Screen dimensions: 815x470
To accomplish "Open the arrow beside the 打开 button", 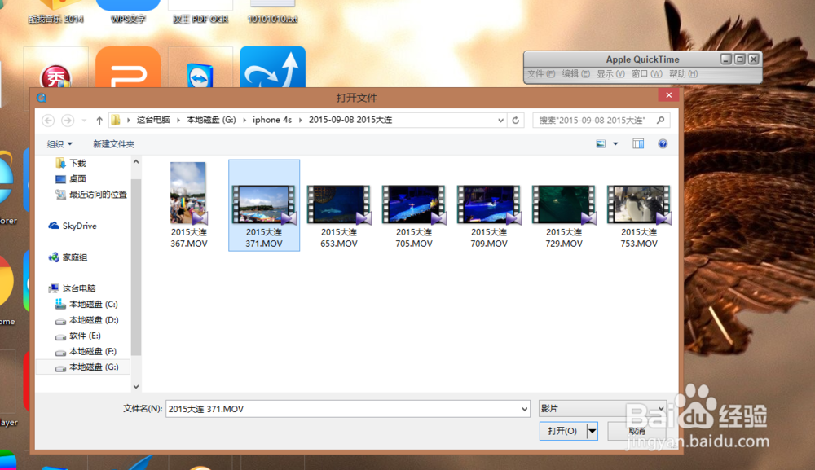I will click(x=592, y=431).
